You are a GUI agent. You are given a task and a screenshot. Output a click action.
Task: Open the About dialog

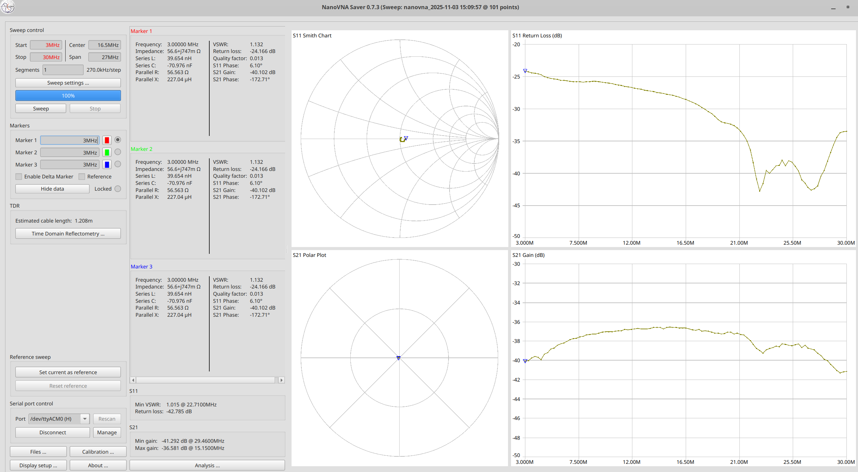point(98,465)
